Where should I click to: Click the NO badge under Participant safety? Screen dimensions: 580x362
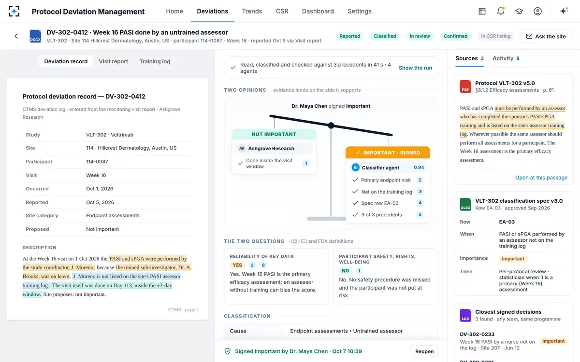coord(346,271)
